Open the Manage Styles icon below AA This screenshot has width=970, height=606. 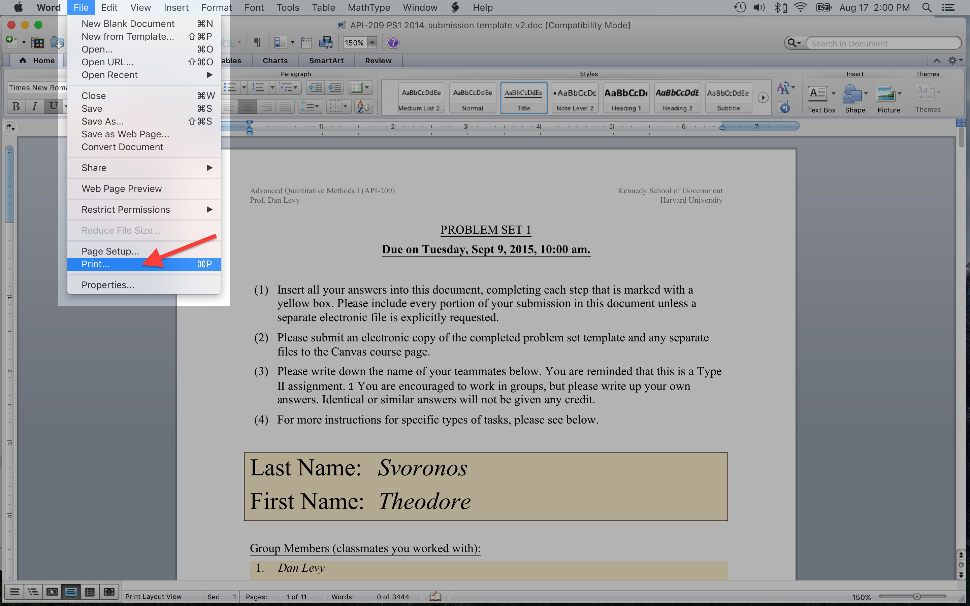click(x=784, y=107)
